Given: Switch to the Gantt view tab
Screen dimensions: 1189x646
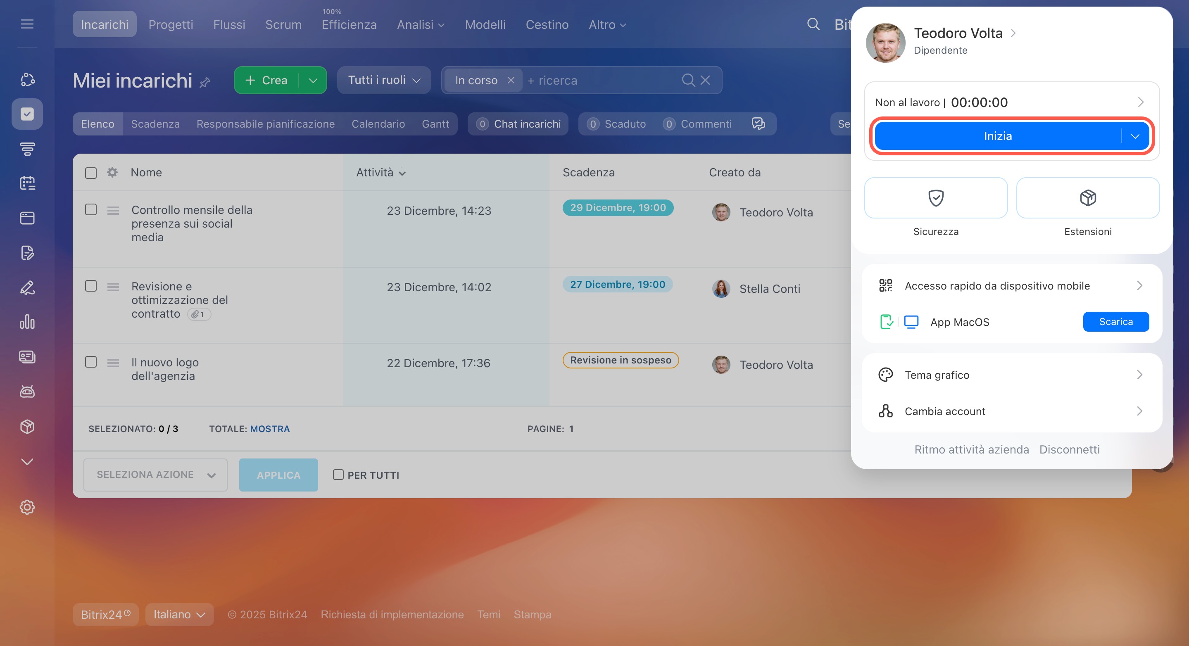Looking at the screenshot, I should click(435, 123).
